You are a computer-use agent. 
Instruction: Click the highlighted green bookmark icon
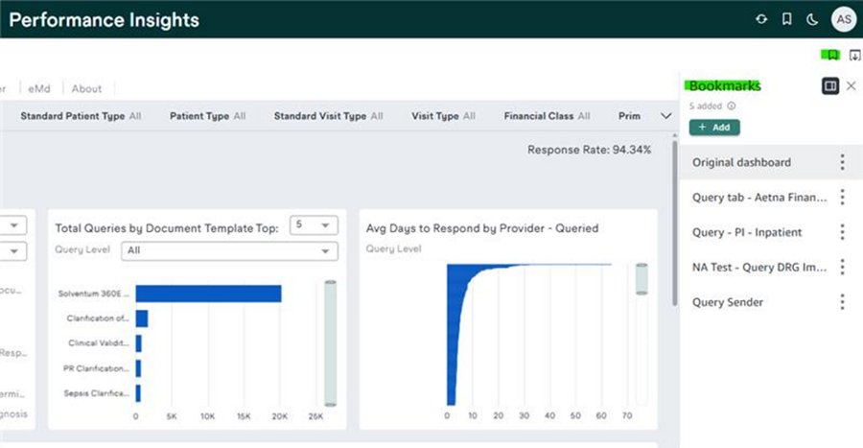point(830,55)
